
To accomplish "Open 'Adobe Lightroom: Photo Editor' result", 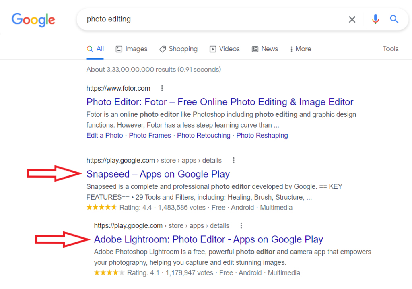I will pos(208,239).
